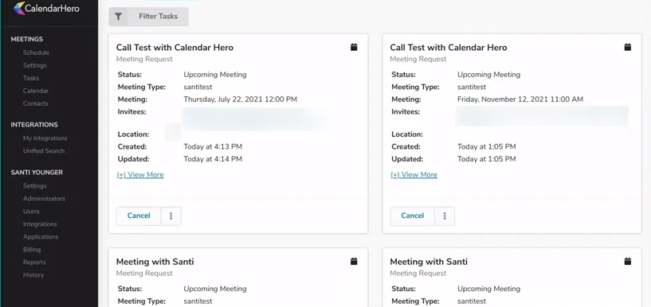Click title of the July 22 Call Test card

pyautogui.click(x=175, y=48)
